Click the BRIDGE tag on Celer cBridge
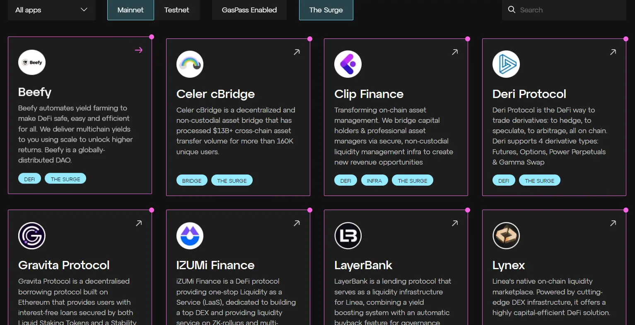This screenshot has width=635, height=325. (x=192, y=181)
